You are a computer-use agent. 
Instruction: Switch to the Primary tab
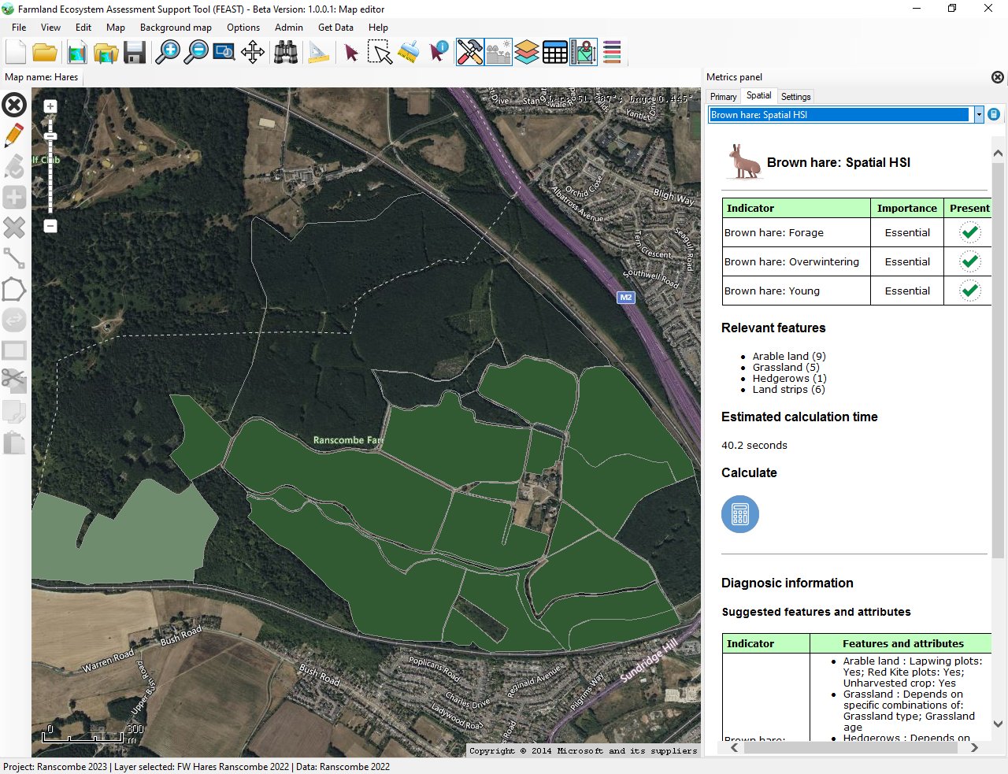point(723,97)
